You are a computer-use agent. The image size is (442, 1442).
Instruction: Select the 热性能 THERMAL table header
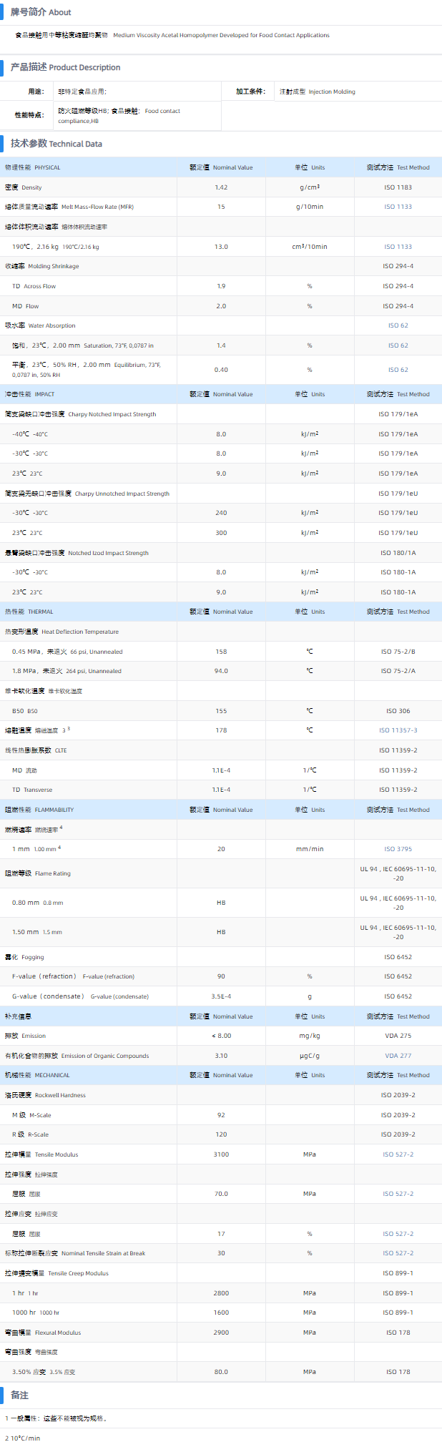click(29, 612)
